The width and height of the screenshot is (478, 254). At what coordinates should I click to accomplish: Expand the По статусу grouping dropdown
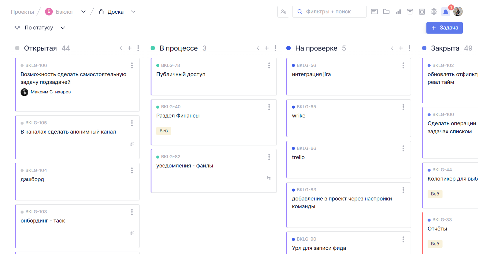63,28
